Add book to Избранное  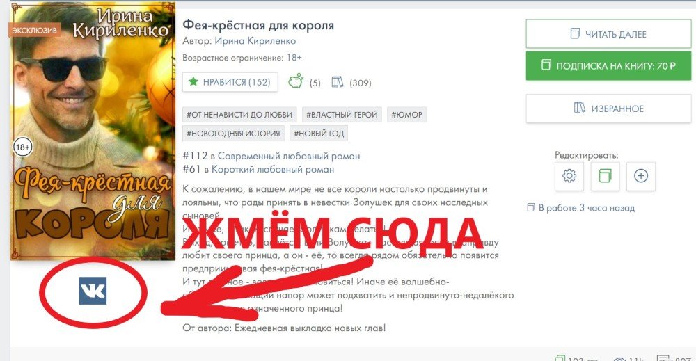pyautogui.click(x=608, y=109)
